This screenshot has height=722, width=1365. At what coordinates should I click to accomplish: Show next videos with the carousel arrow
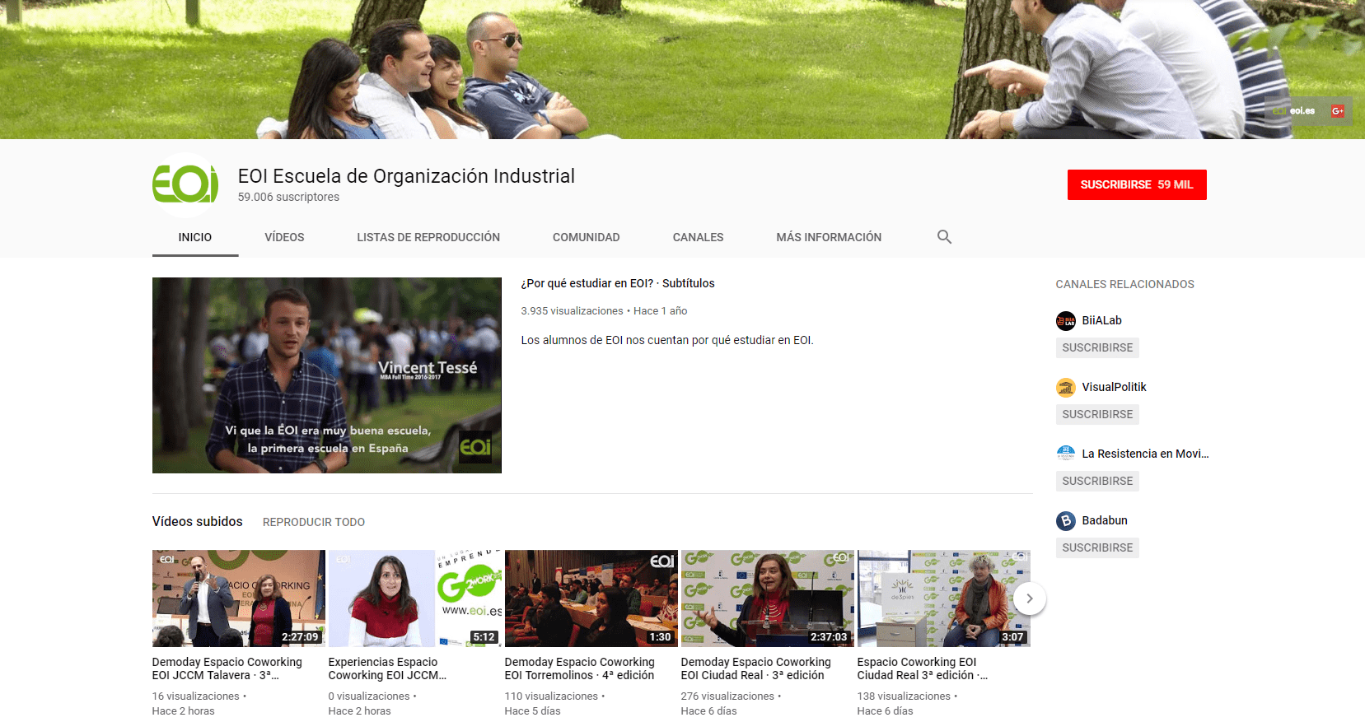[x=1029, y=599]
